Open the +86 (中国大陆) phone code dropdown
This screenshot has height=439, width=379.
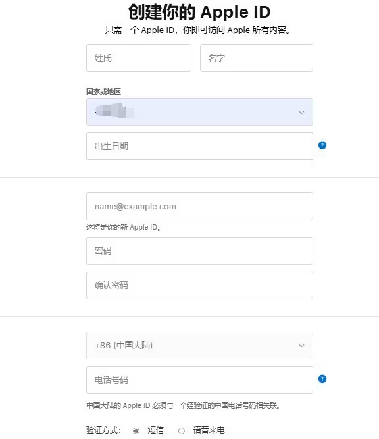199,345
